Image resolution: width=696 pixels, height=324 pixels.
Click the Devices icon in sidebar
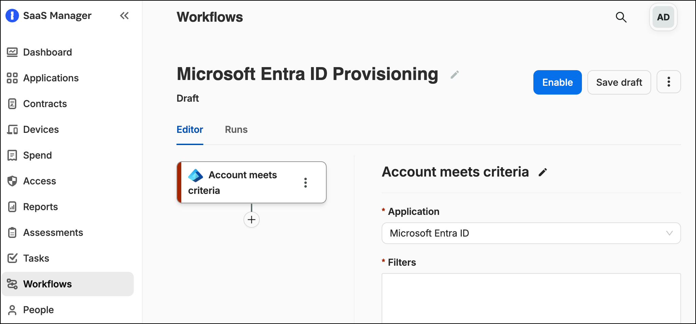(12, 129)
